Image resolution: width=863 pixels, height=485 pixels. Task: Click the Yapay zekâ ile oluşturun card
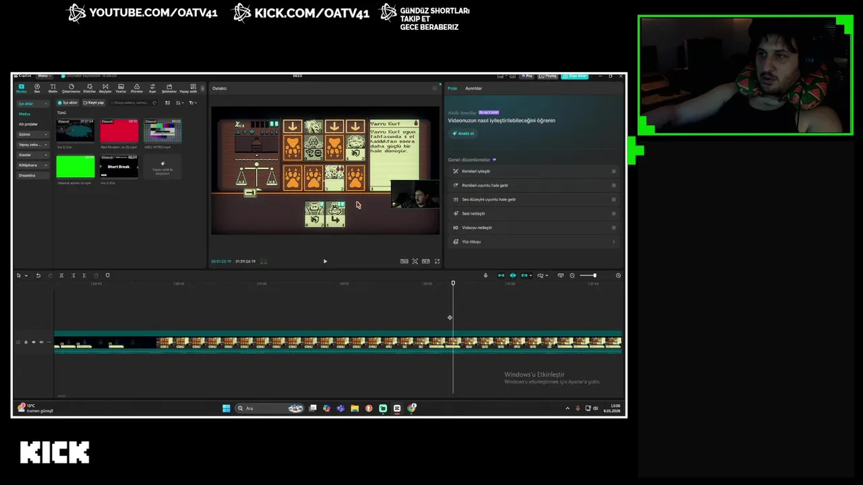162,167
